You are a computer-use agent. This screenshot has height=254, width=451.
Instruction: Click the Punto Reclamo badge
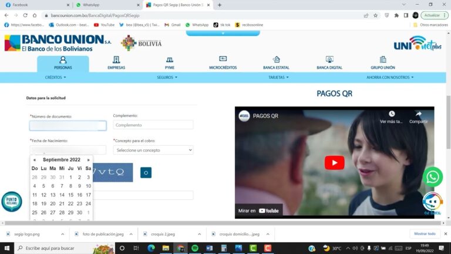(12, 202)
